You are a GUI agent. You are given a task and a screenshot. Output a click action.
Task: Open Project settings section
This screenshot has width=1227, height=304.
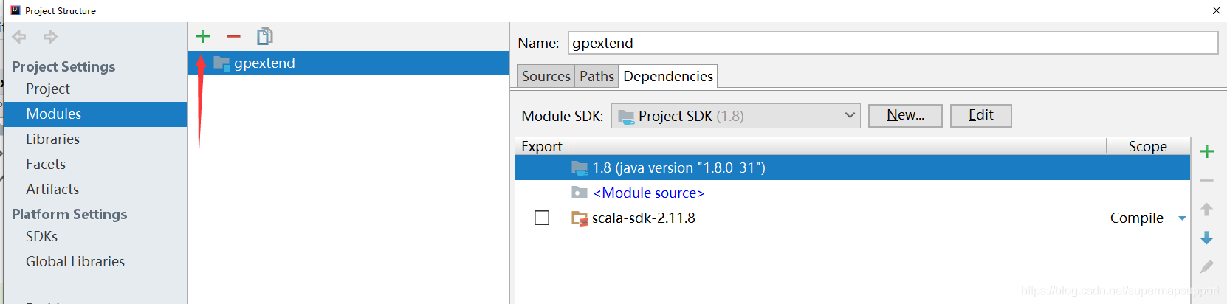[x=48, y=89]
